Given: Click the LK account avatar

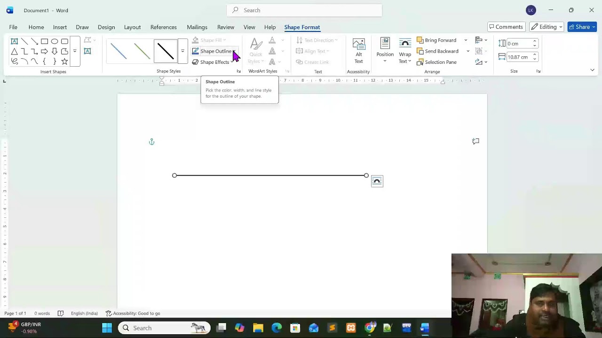Looking at the screenshot, I should (x=531, y=10).
